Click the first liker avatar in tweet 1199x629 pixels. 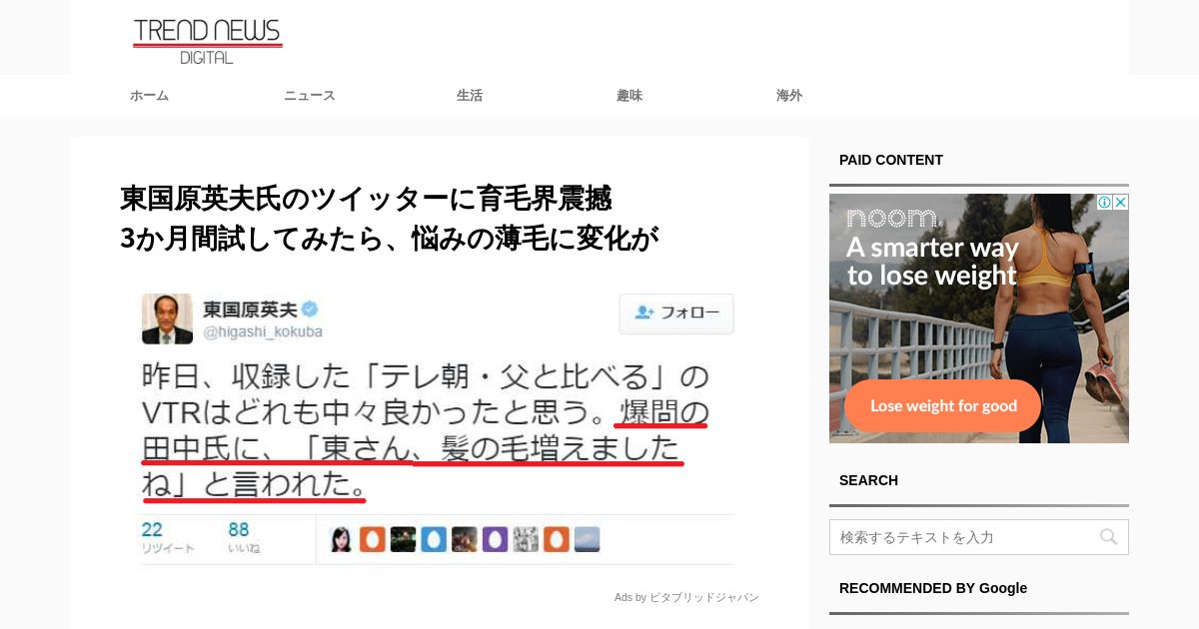point(342,539)
